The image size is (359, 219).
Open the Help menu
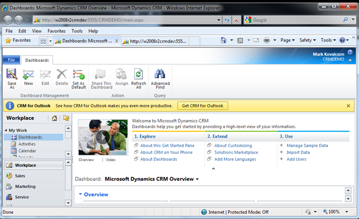[x=93, y=31]
